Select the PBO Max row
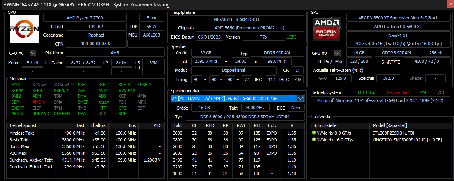Image resolution: width=454 pixels, height=181 pixels. (x=85, y=153)
